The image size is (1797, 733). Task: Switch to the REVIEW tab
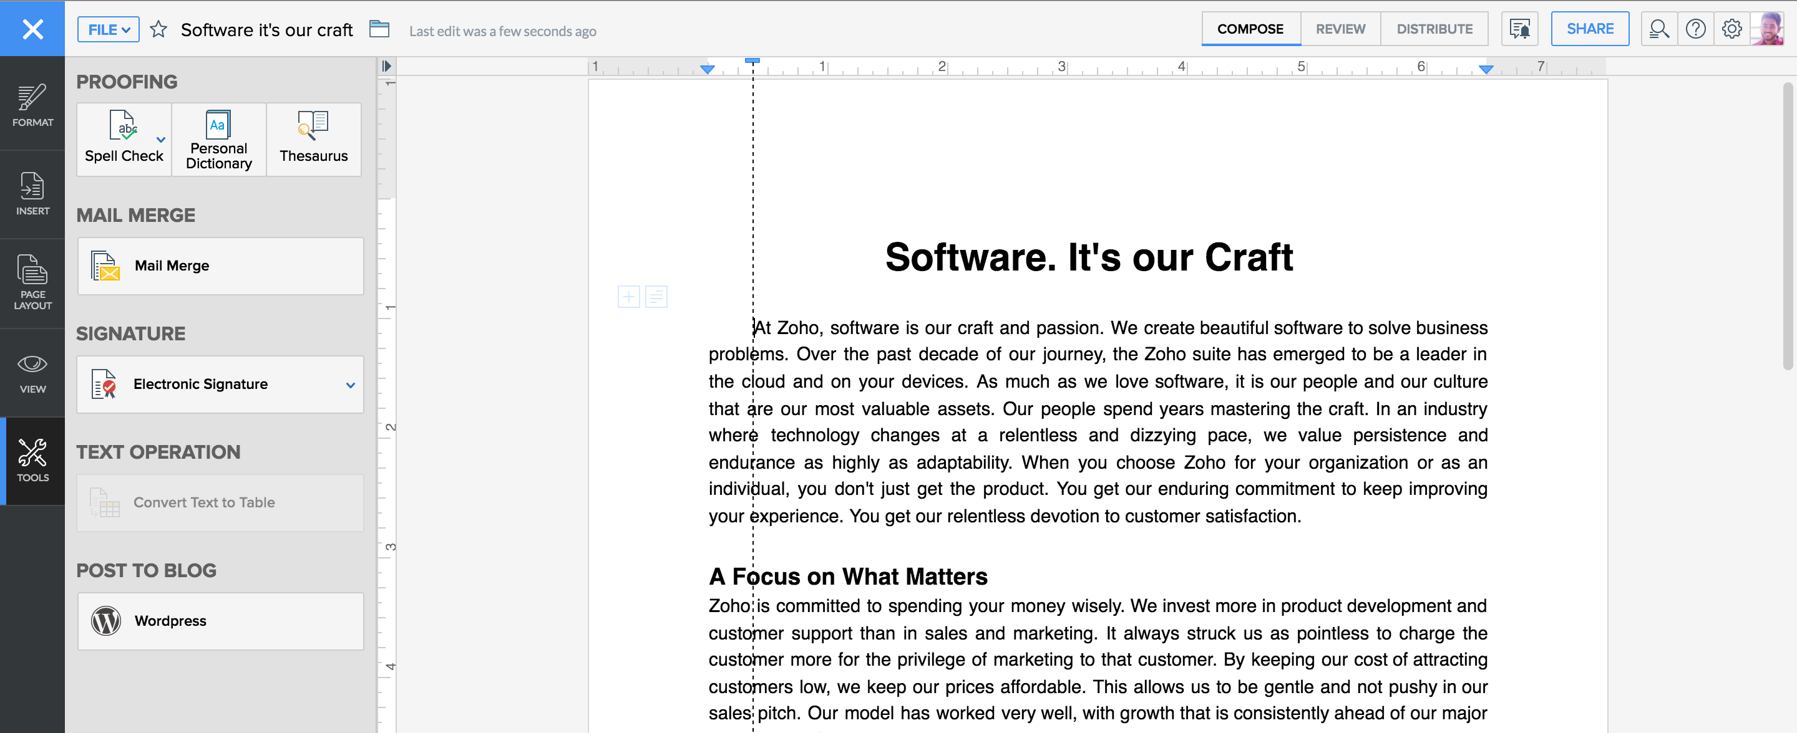tap(1340, 29)
